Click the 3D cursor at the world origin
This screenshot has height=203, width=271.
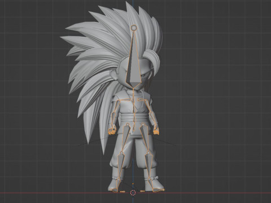pyautogui.click(x=133, y=192)
